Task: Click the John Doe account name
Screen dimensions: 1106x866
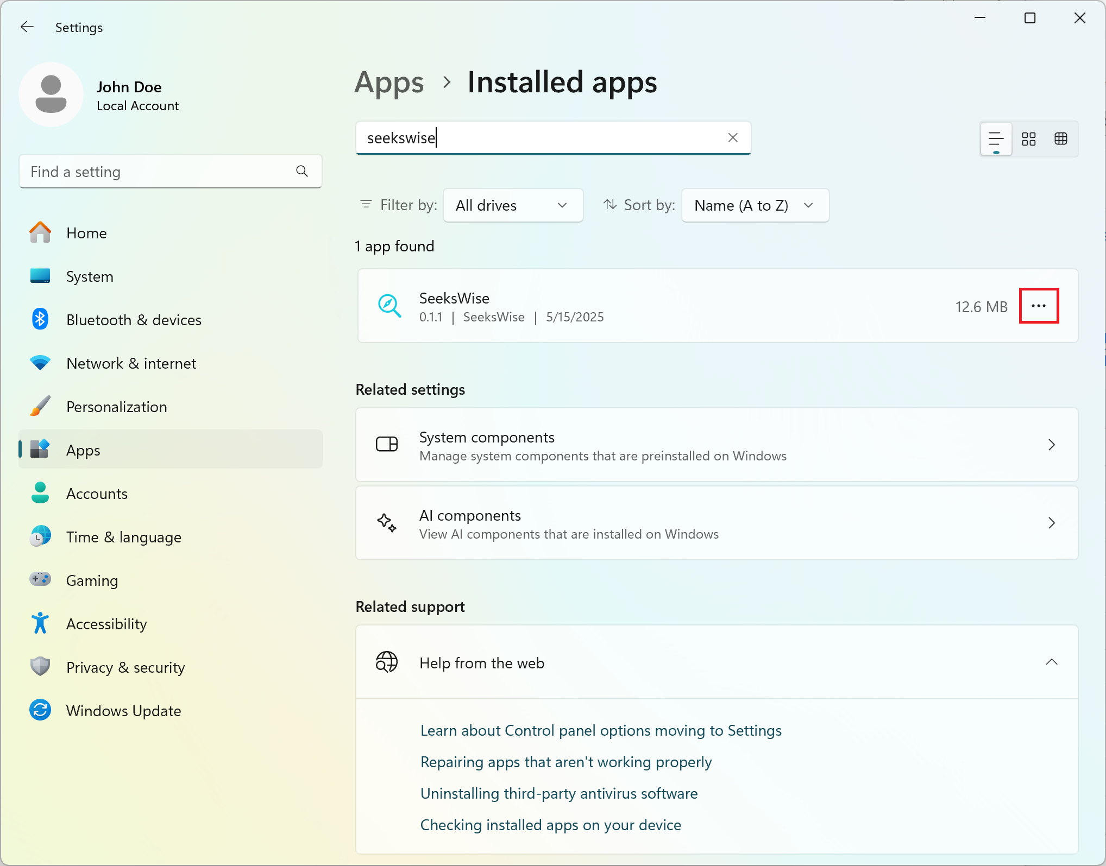Action: click(x=129, y=87)
